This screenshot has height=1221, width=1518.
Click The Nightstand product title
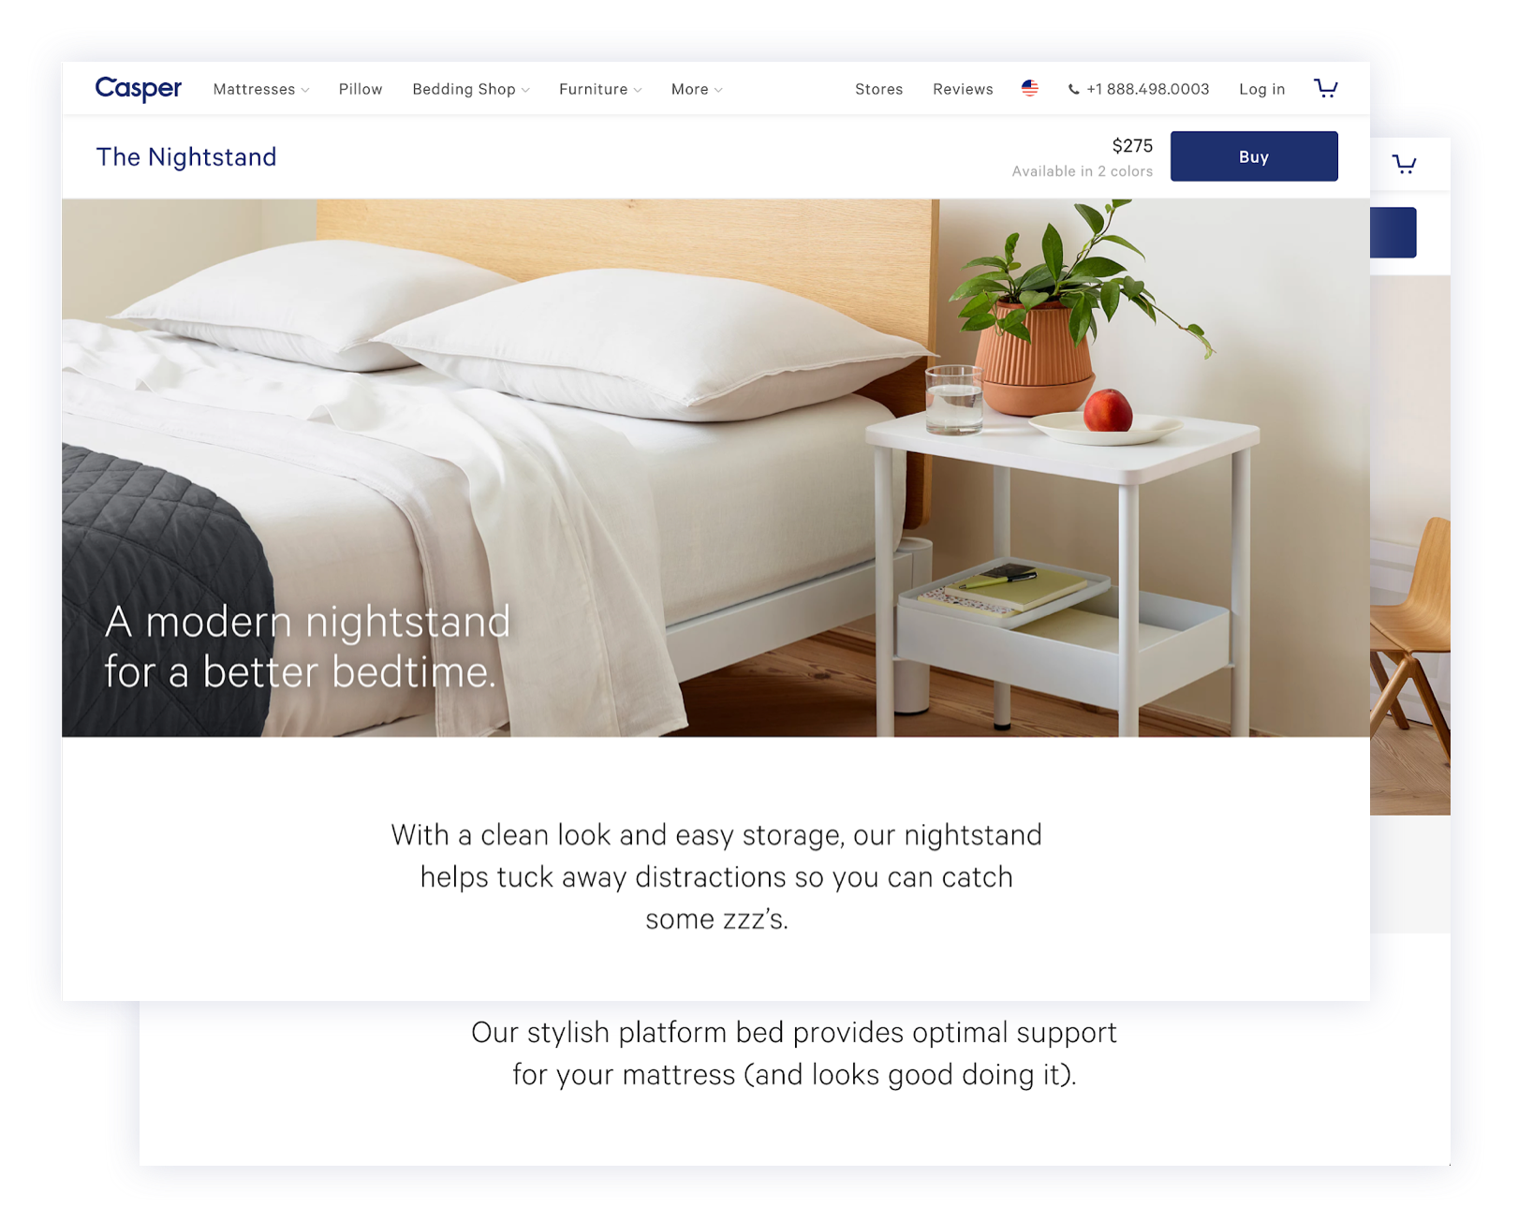186,156
